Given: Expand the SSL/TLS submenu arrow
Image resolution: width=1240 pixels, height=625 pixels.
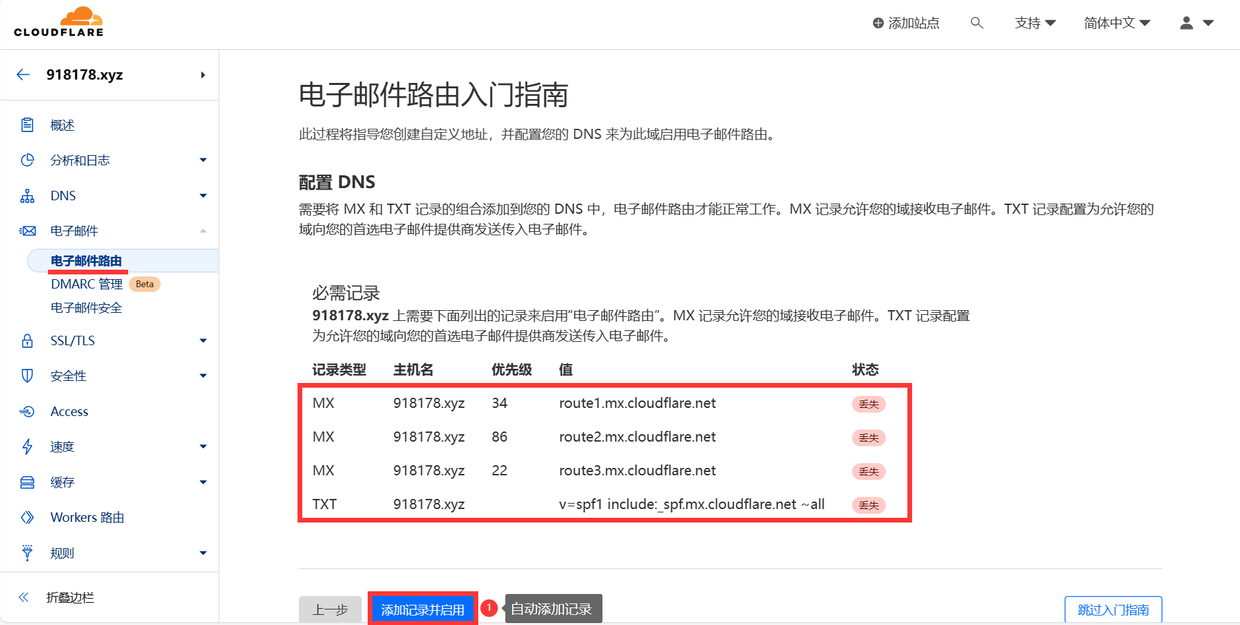Looking at the screenshot, I should point(203,340).
